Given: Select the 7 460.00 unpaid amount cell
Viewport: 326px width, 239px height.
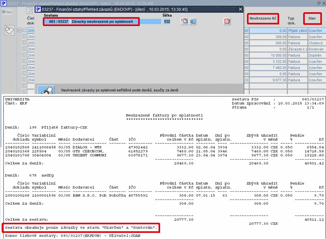Looking at the screenshot, I should pyautogui.click(x=268, y=68).
